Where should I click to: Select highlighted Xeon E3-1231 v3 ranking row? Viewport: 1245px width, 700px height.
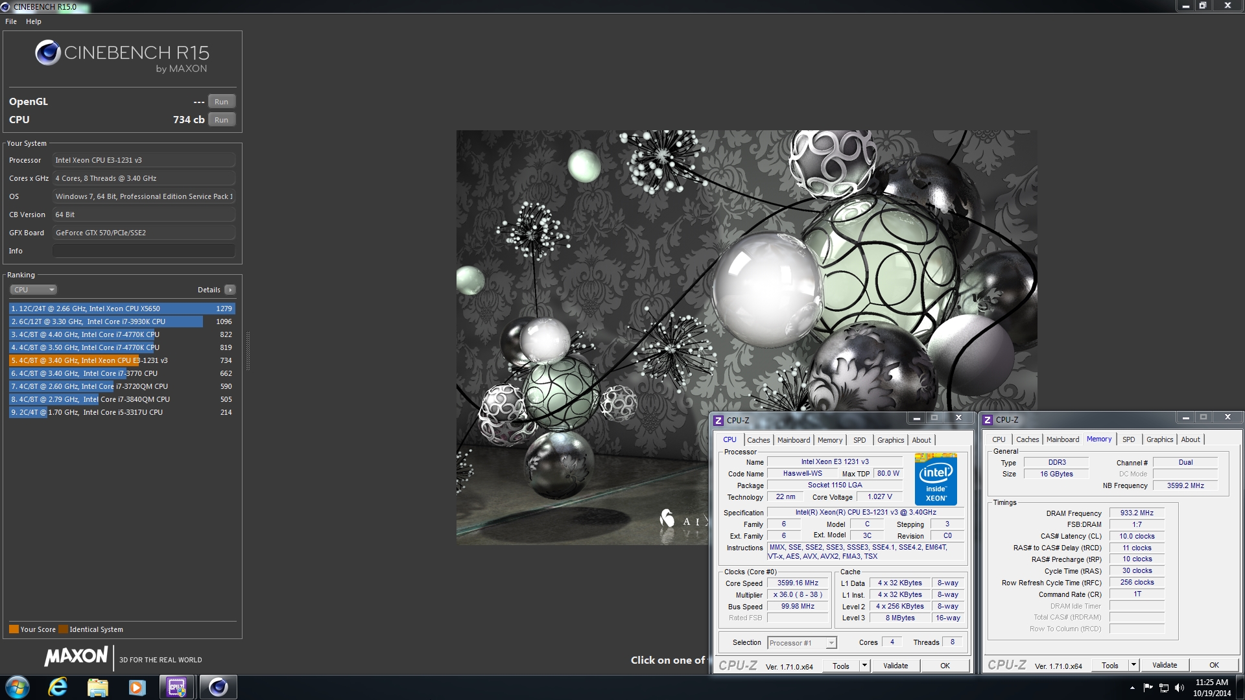[x=122, y=360]
